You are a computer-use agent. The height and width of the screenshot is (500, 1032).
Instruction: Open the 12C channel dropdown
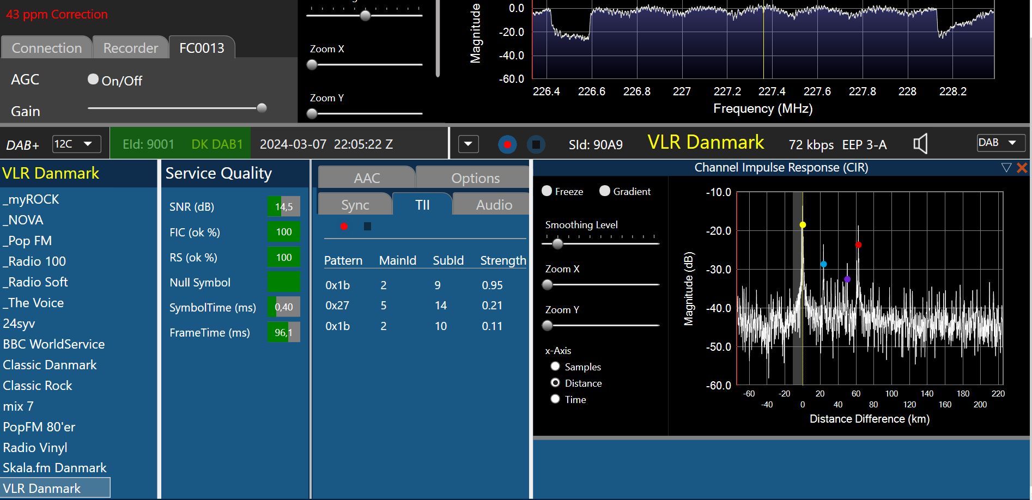coord(76,144)
